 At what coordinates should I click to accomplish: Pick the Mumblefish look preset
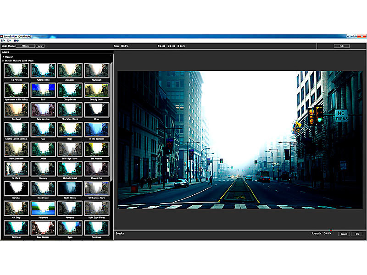[x=96, y=169]
